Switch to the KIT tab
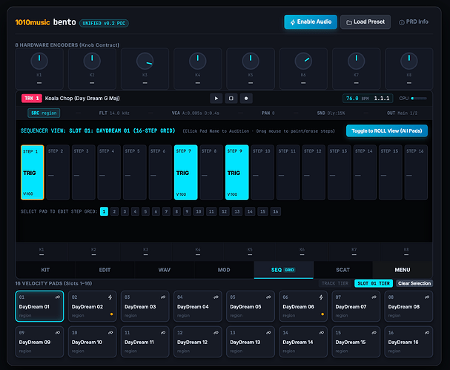The width and height of the screenshot is (450, 370). pos(45,270)
